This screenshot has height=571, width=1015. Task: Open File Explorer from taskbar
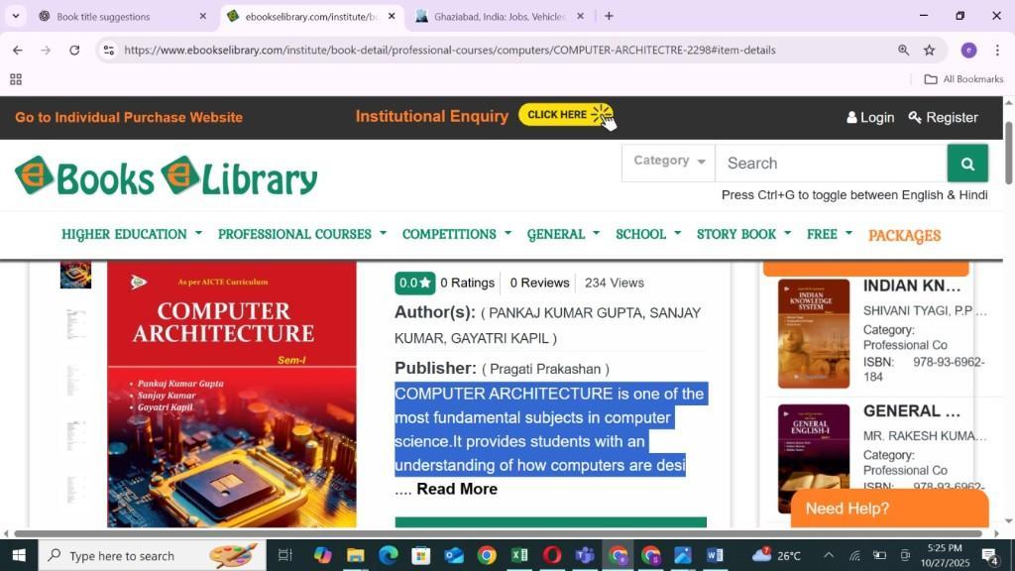[356, 555]
